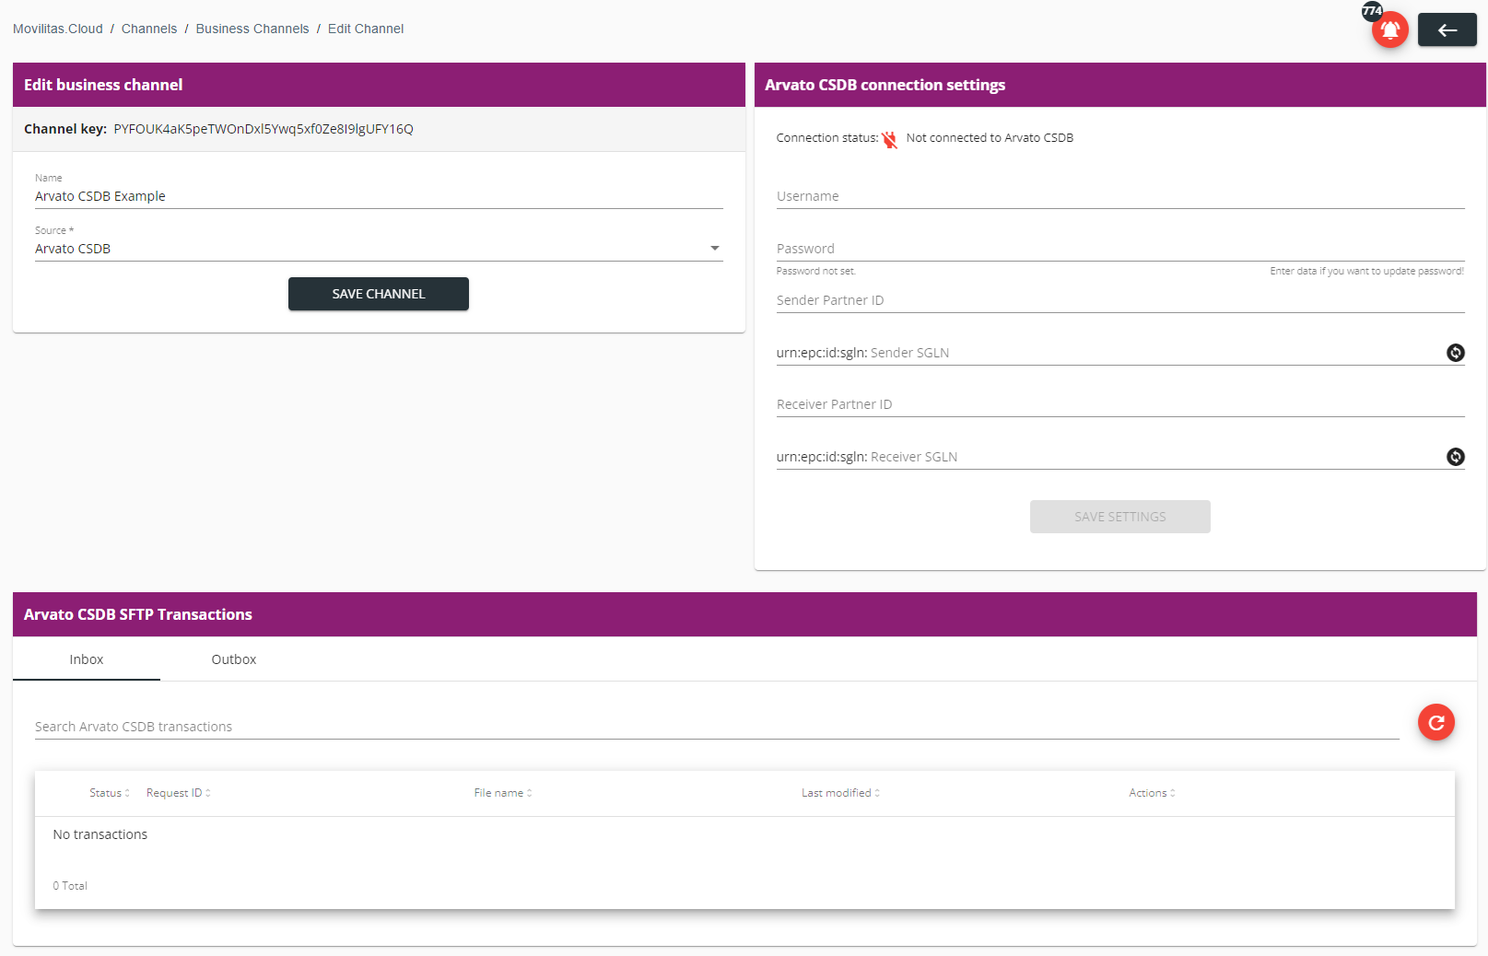Sort table by Status column
The width and height of the screenshot is (1488, 956).
click(110, 793)
